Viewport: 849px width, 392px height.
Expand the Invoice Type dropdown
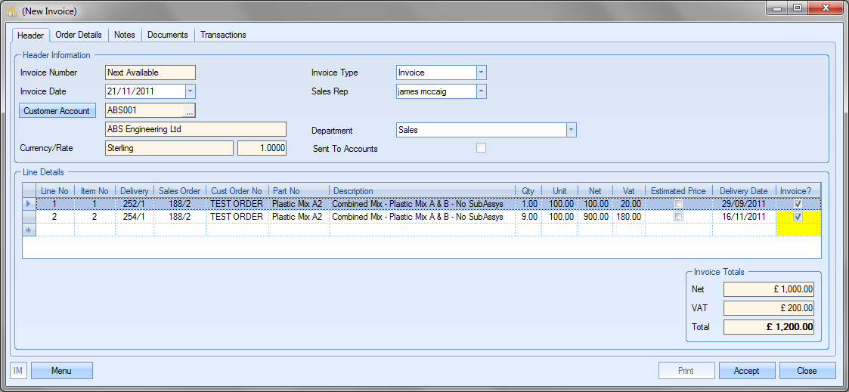pyautogui.click(x=481, y=73)
